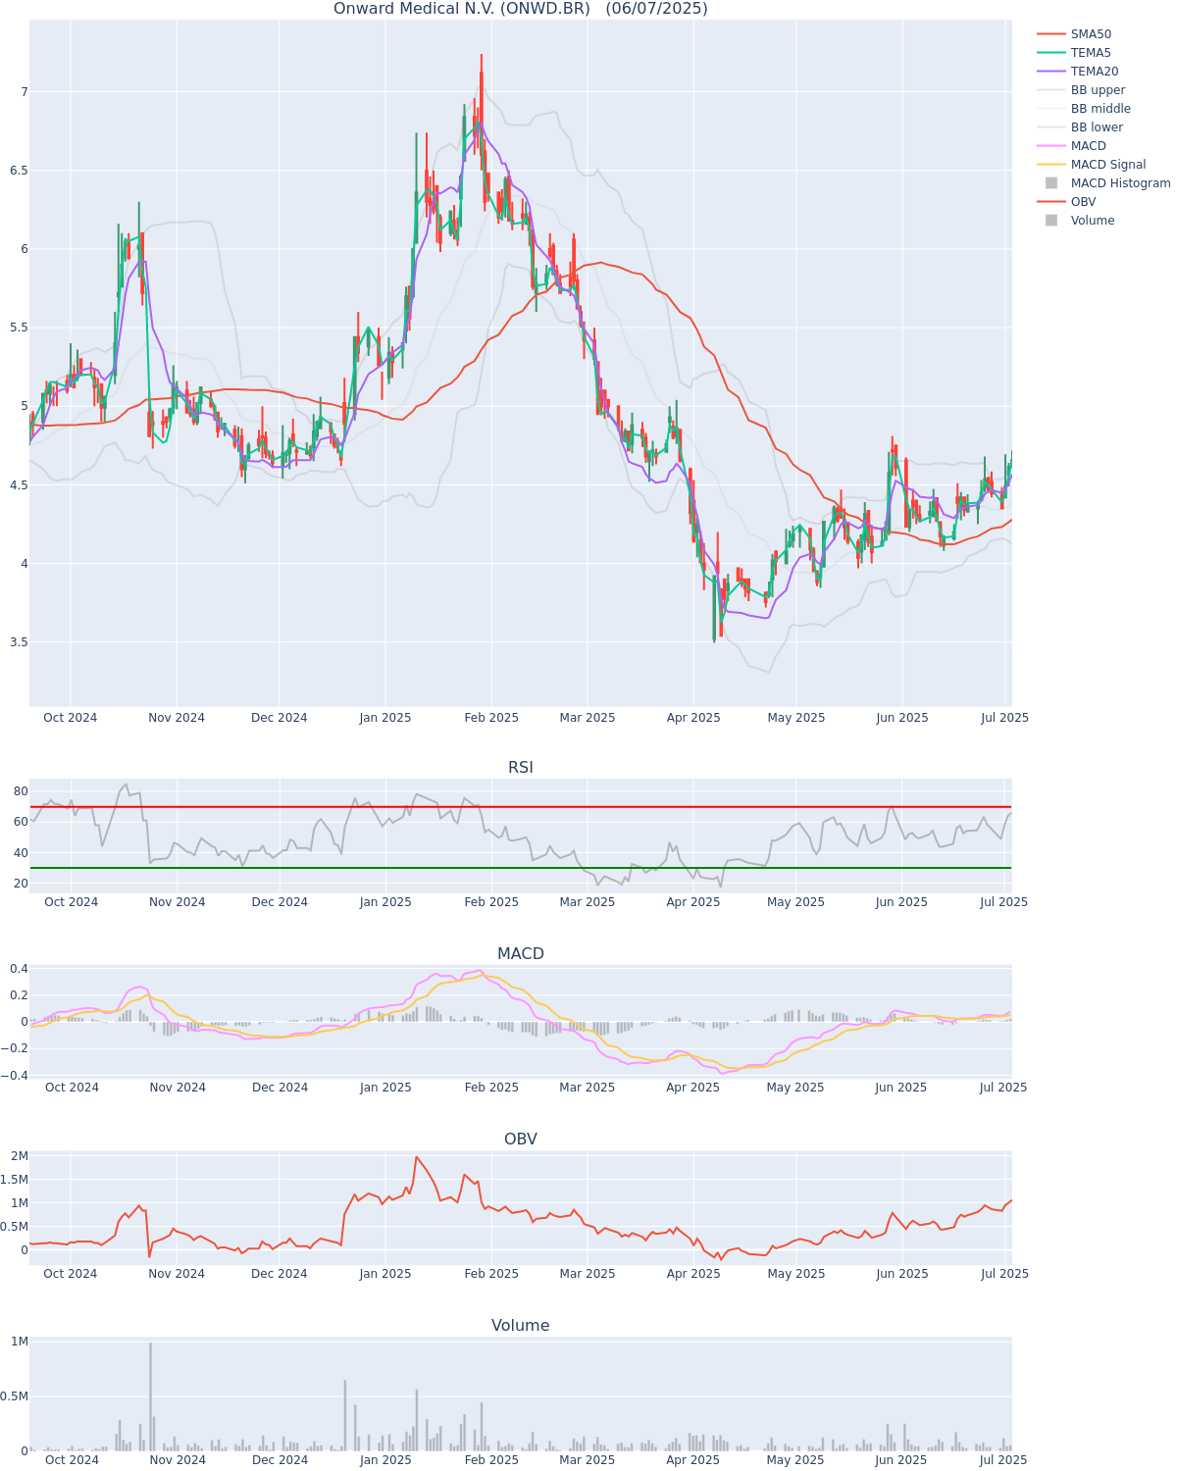This screenshot has width=1177, height=1471.
Task: Click the green RSI oversold line
Action: pyautogui.click(x=521, y=868)
